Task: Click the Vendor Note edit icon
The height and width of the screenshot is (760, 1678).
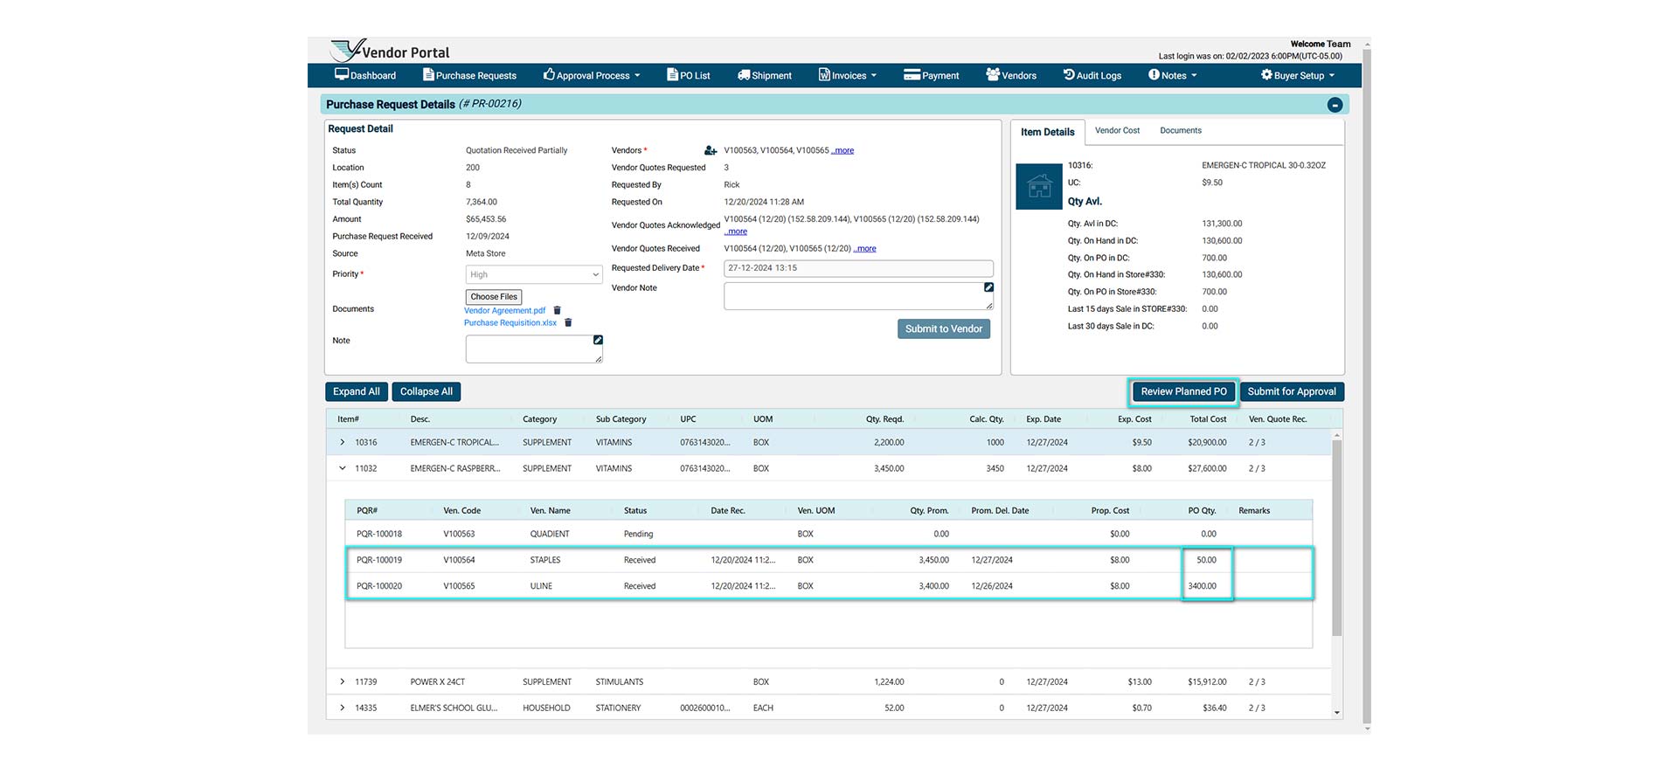Action: [x=988, y=287]
